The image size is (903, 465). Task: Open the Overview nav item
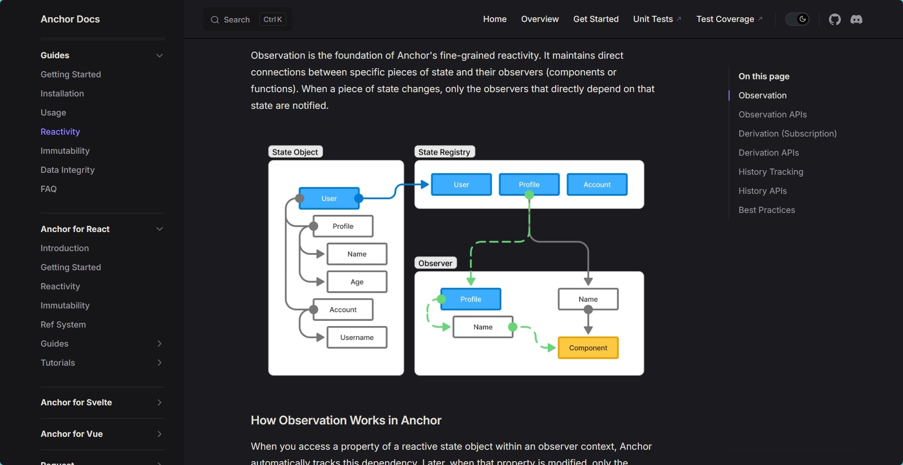coord(540,19)
